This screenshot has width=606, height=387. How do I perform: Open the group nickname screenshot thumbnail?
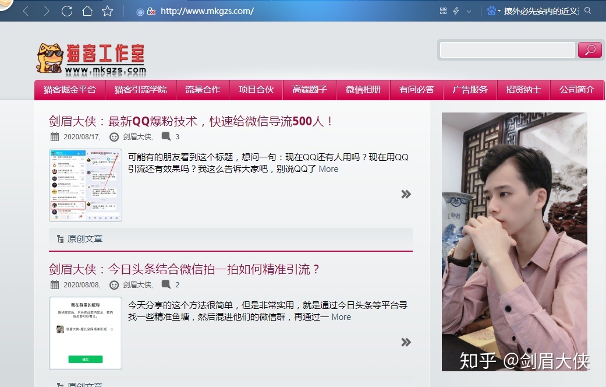point(86,333)
